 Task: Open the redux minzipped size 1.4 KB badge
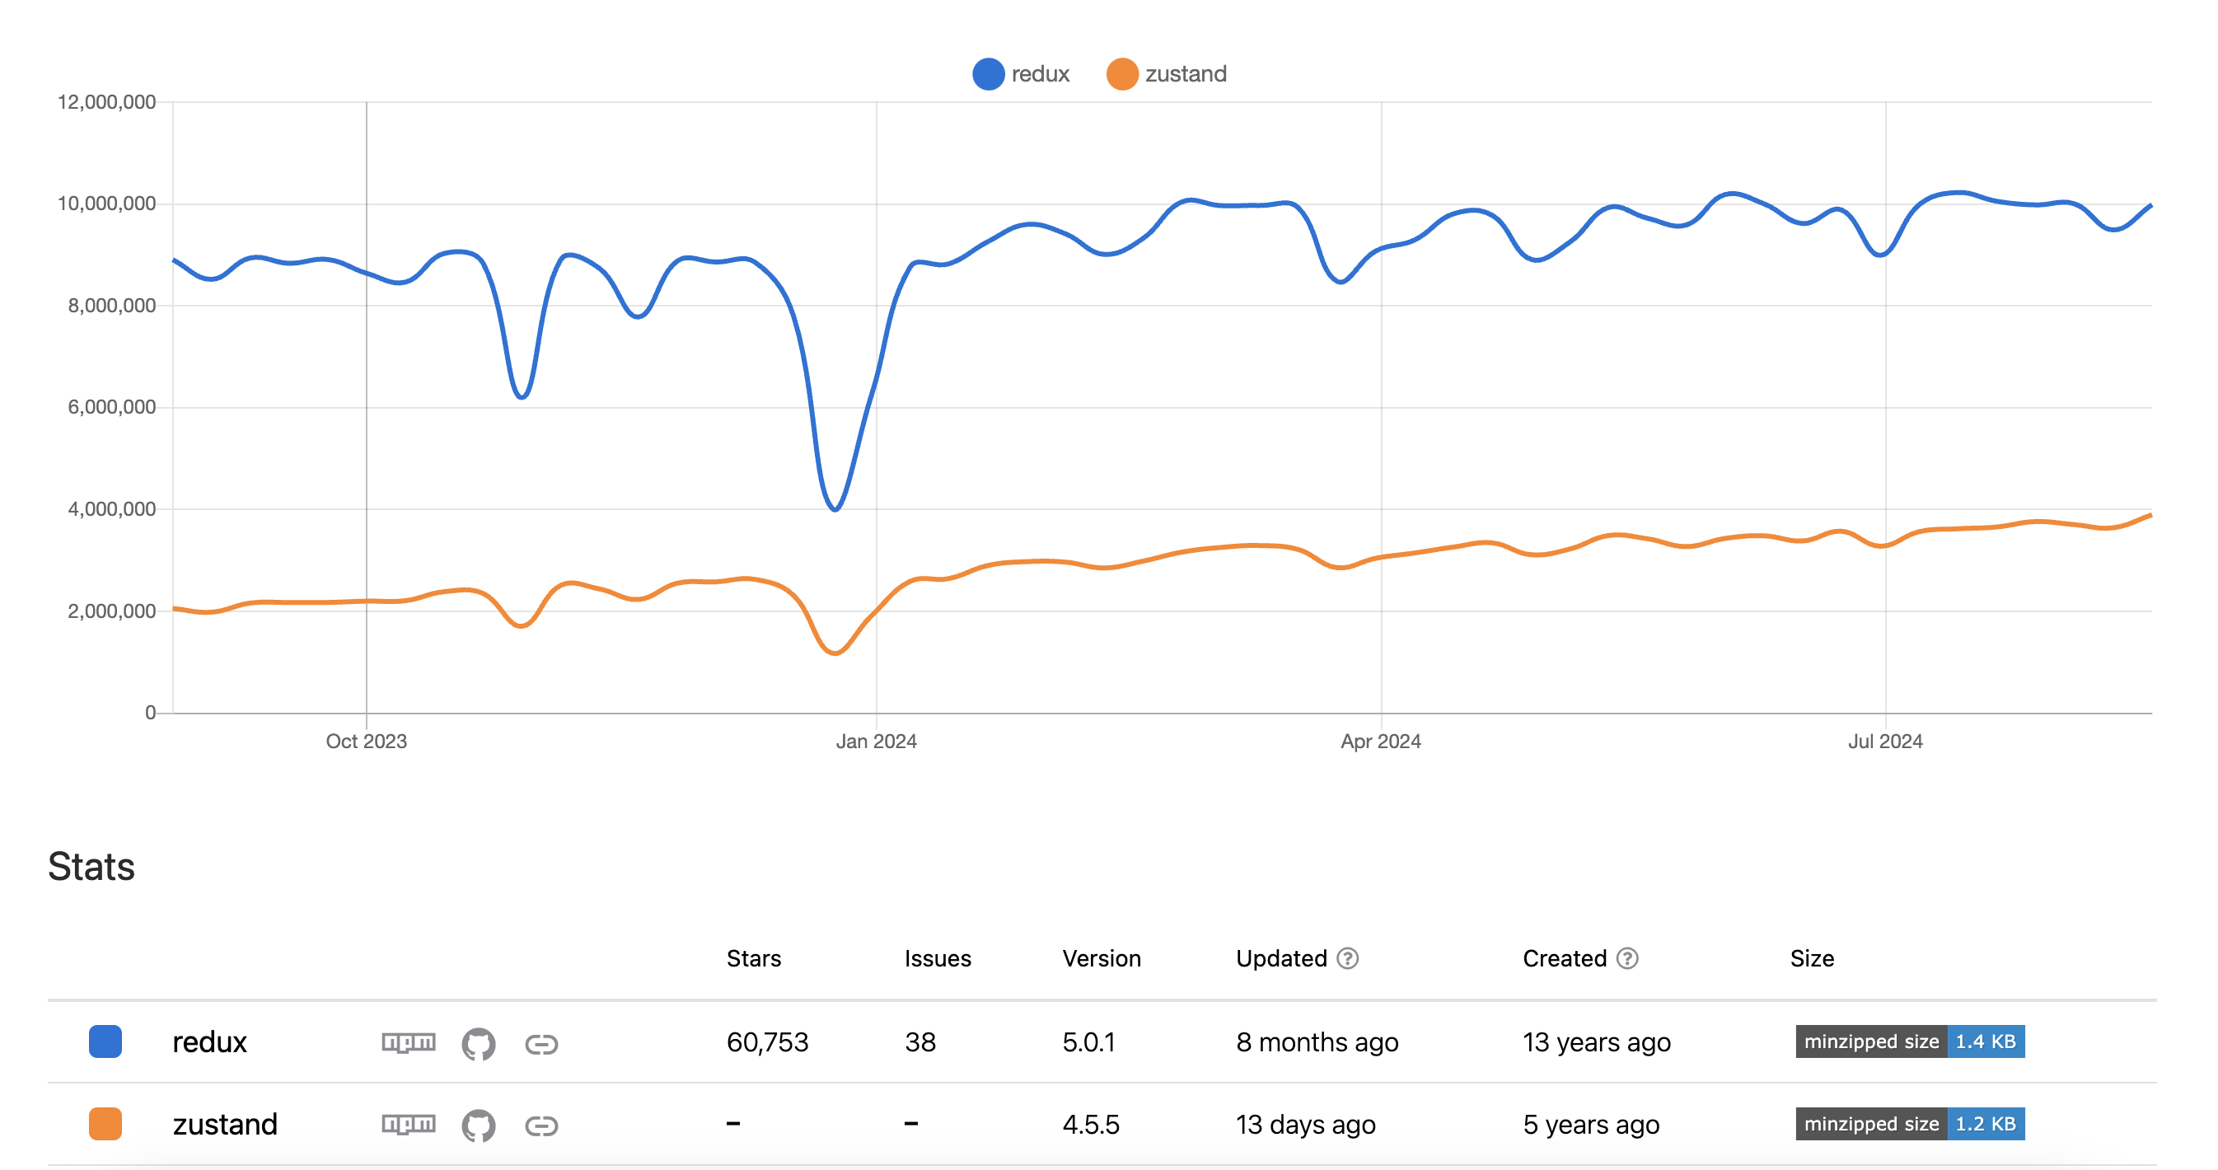1910,1041
